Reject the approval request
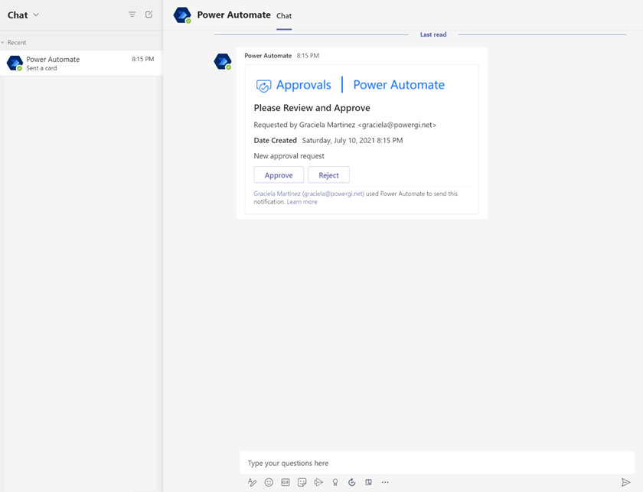This screenshot has height=492, width=643. [x=329, y=175]
